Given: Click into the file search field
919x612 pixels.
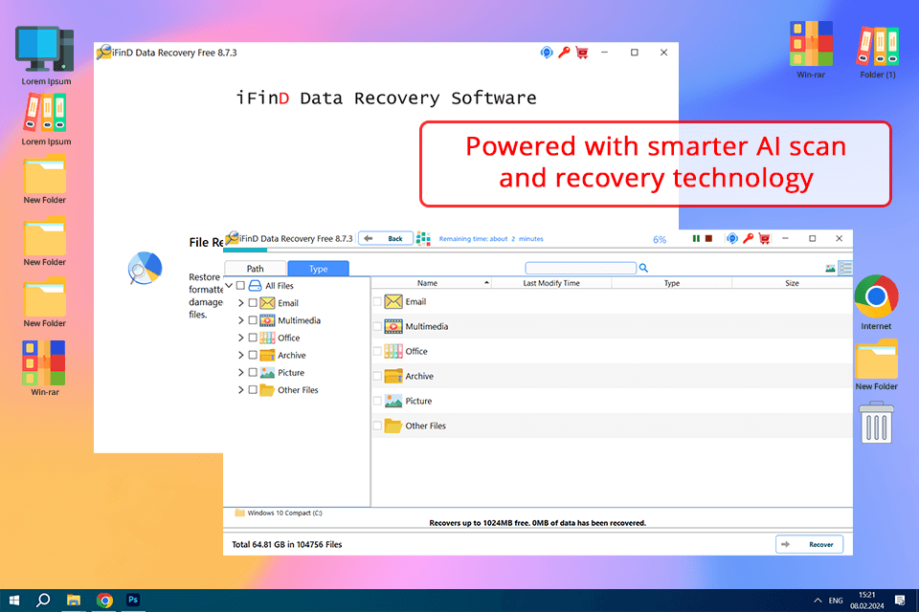Looking at the screenshot, I should pos(581,268).
